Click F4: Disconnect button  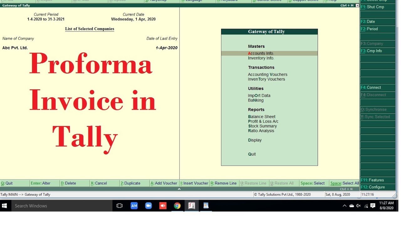[378, 95]
